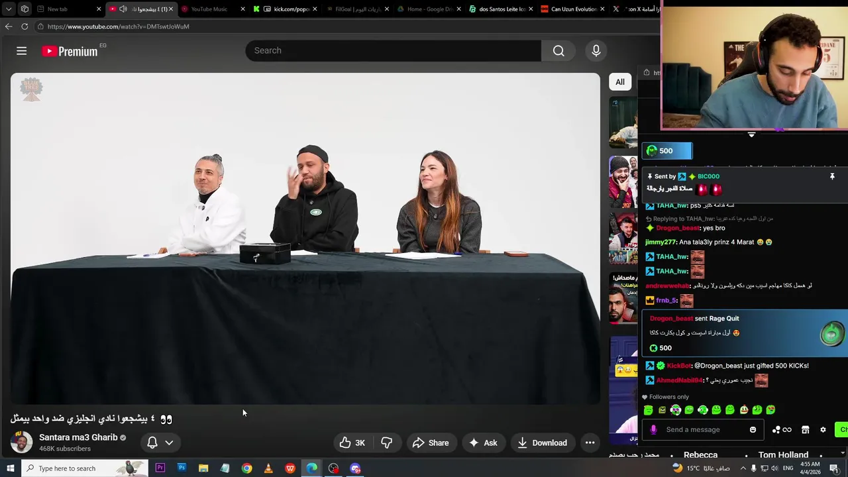Focus the Send a message chat field
The height and width of the screenshot is (477, 848).
[702, 430]
